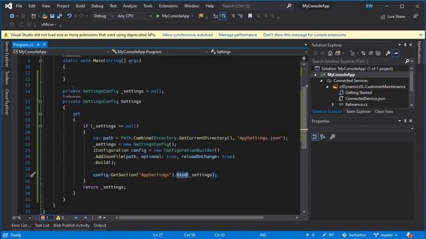The height and width of the screenshot is (239, 426).
Task: Open the Output panel tab
Action: point(100,225)
